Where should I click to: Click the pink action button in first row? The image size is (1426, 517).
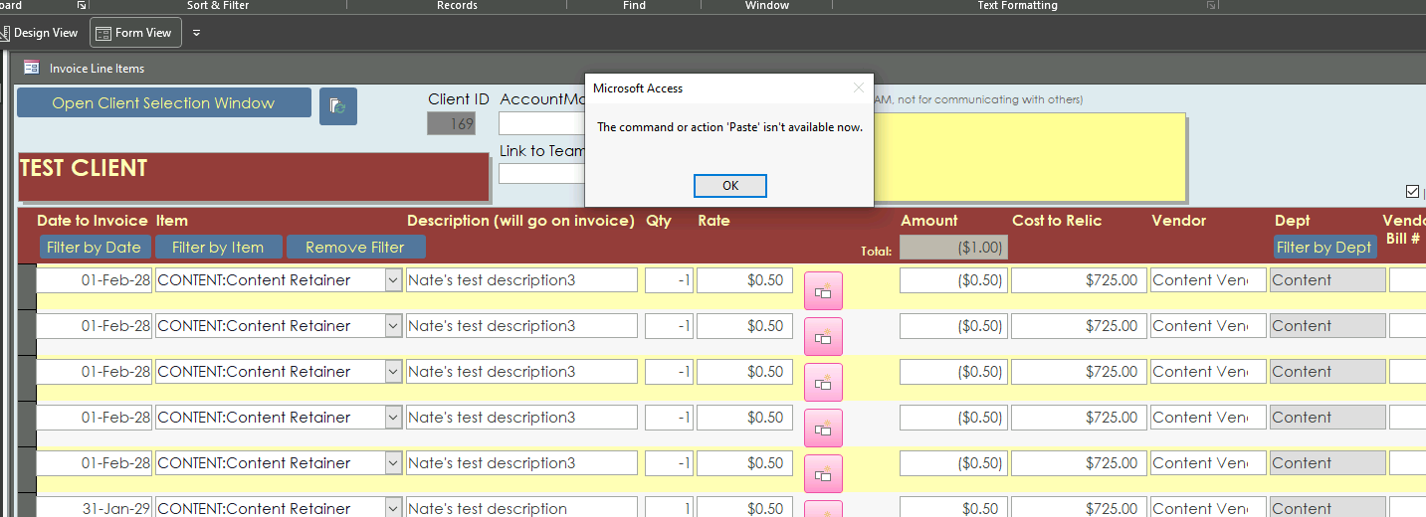point(823,291)
